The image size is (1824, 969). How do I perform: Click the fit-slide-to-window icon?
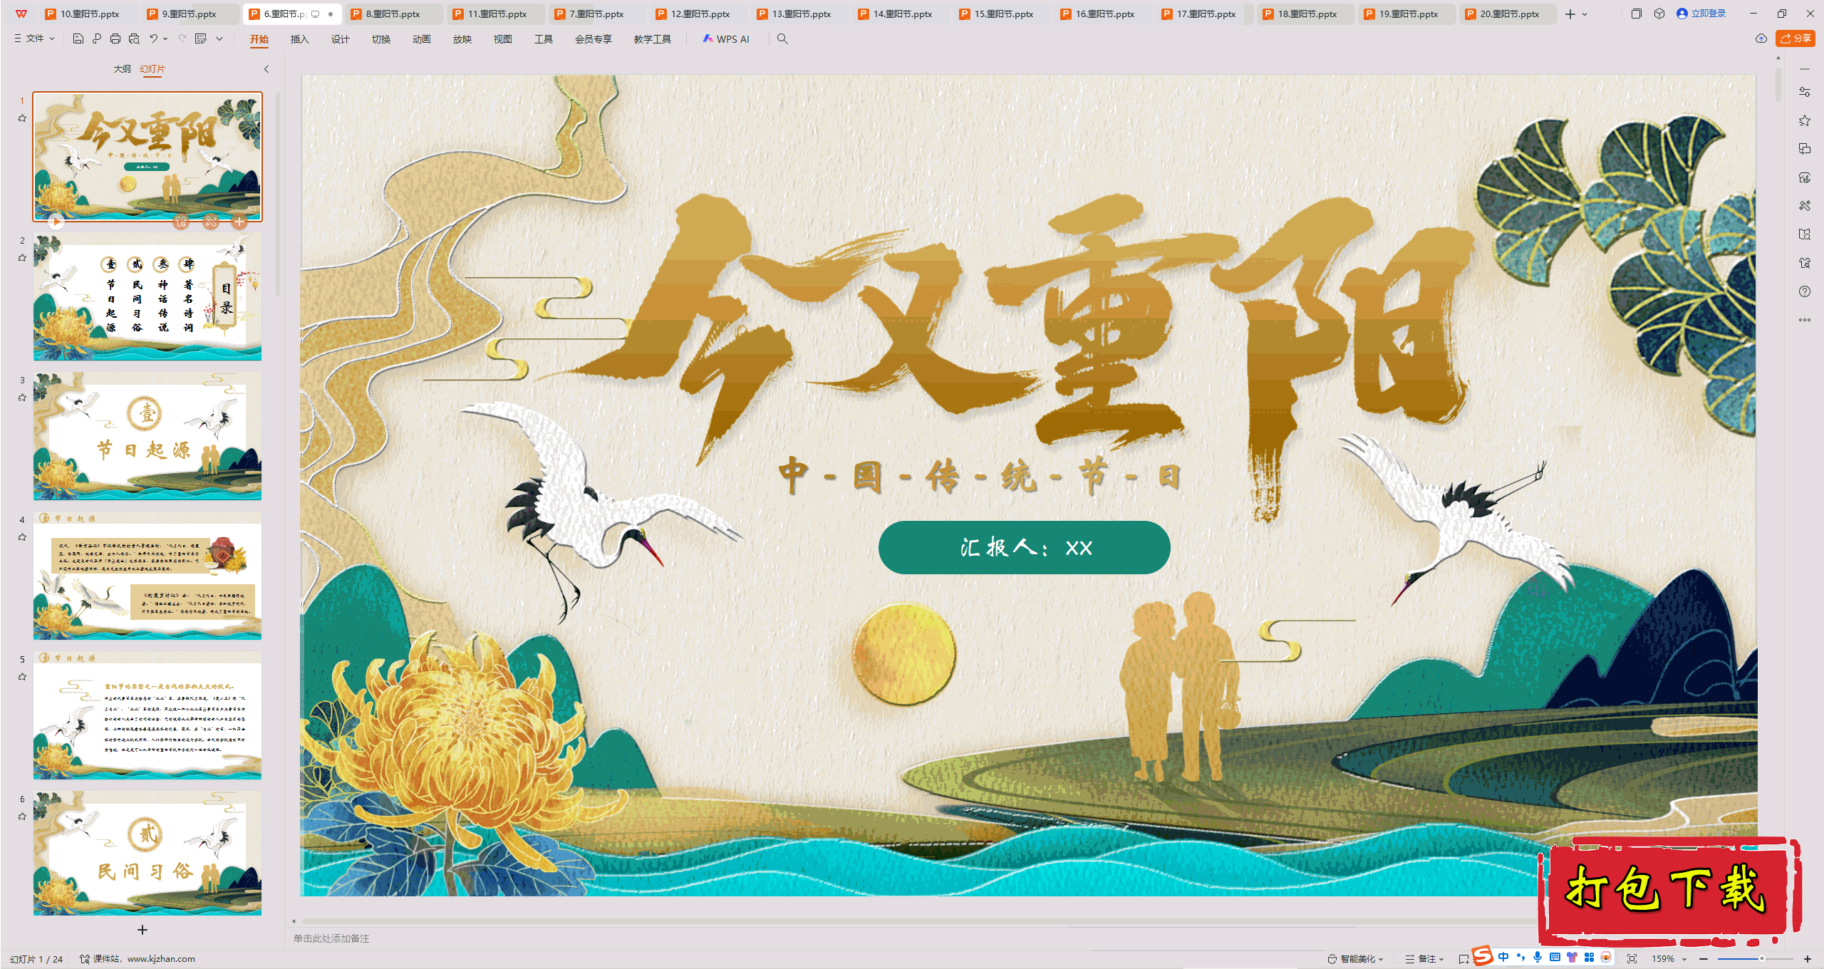click(x=1632, y=959)
